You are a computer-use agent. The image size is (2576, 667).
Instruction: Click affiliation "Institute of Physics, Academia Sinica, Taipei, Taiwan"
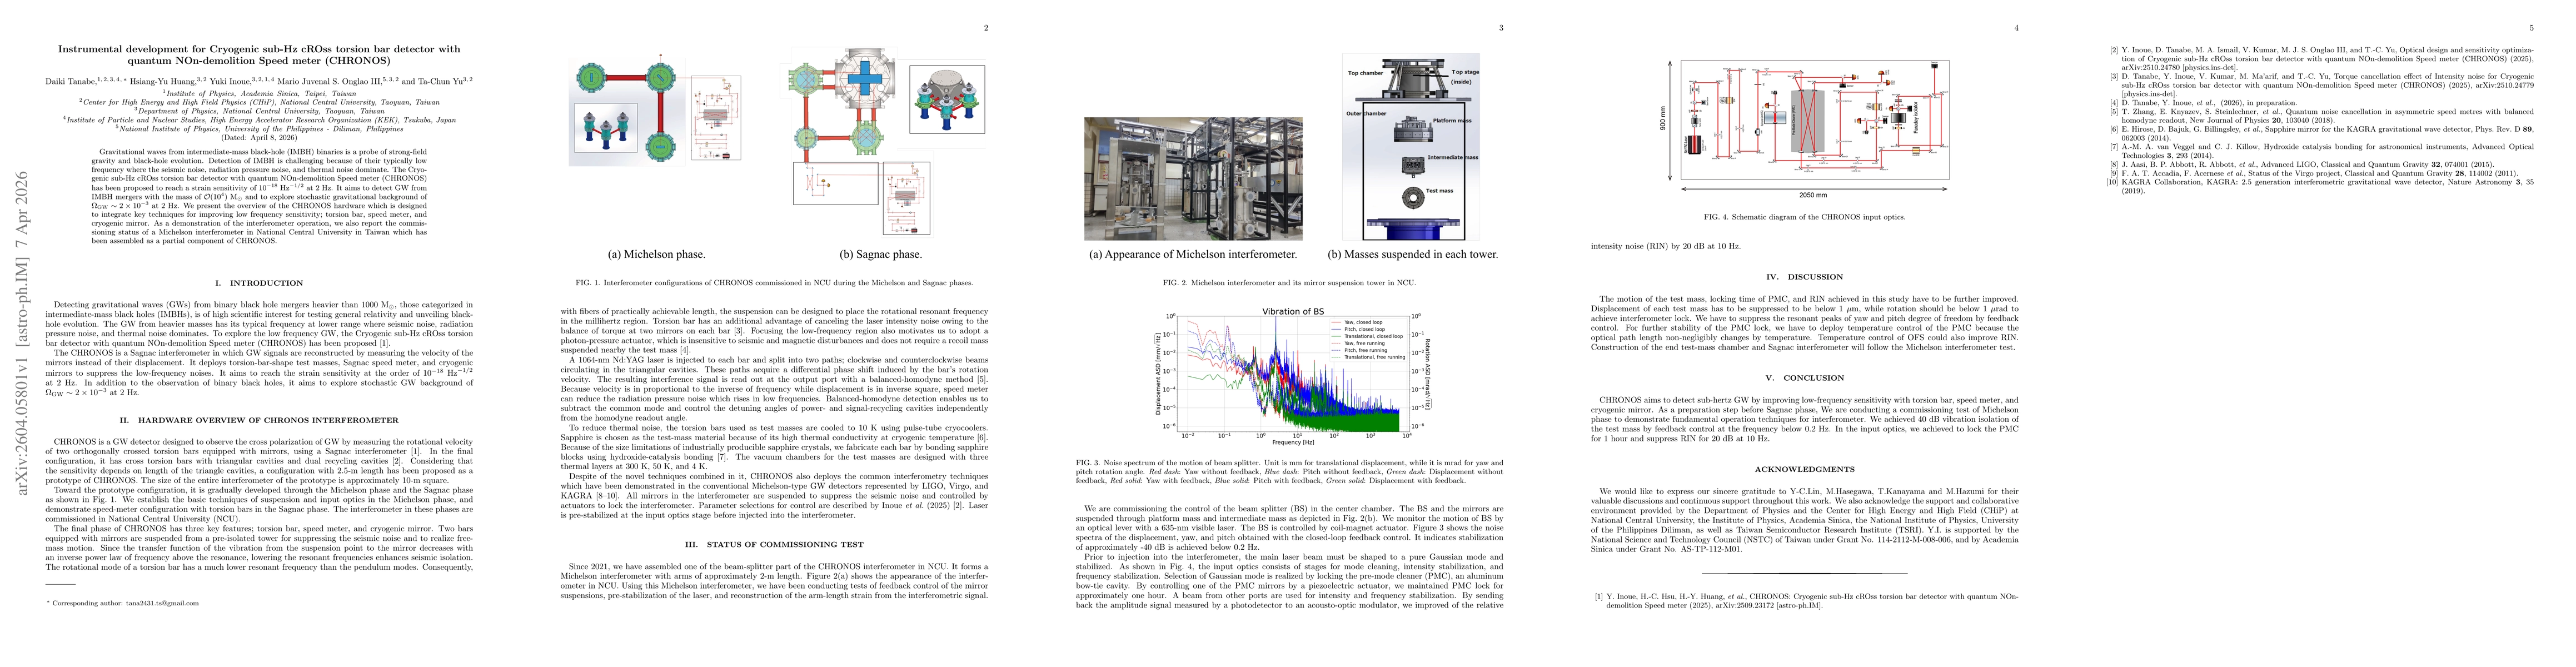coord(259,93)
